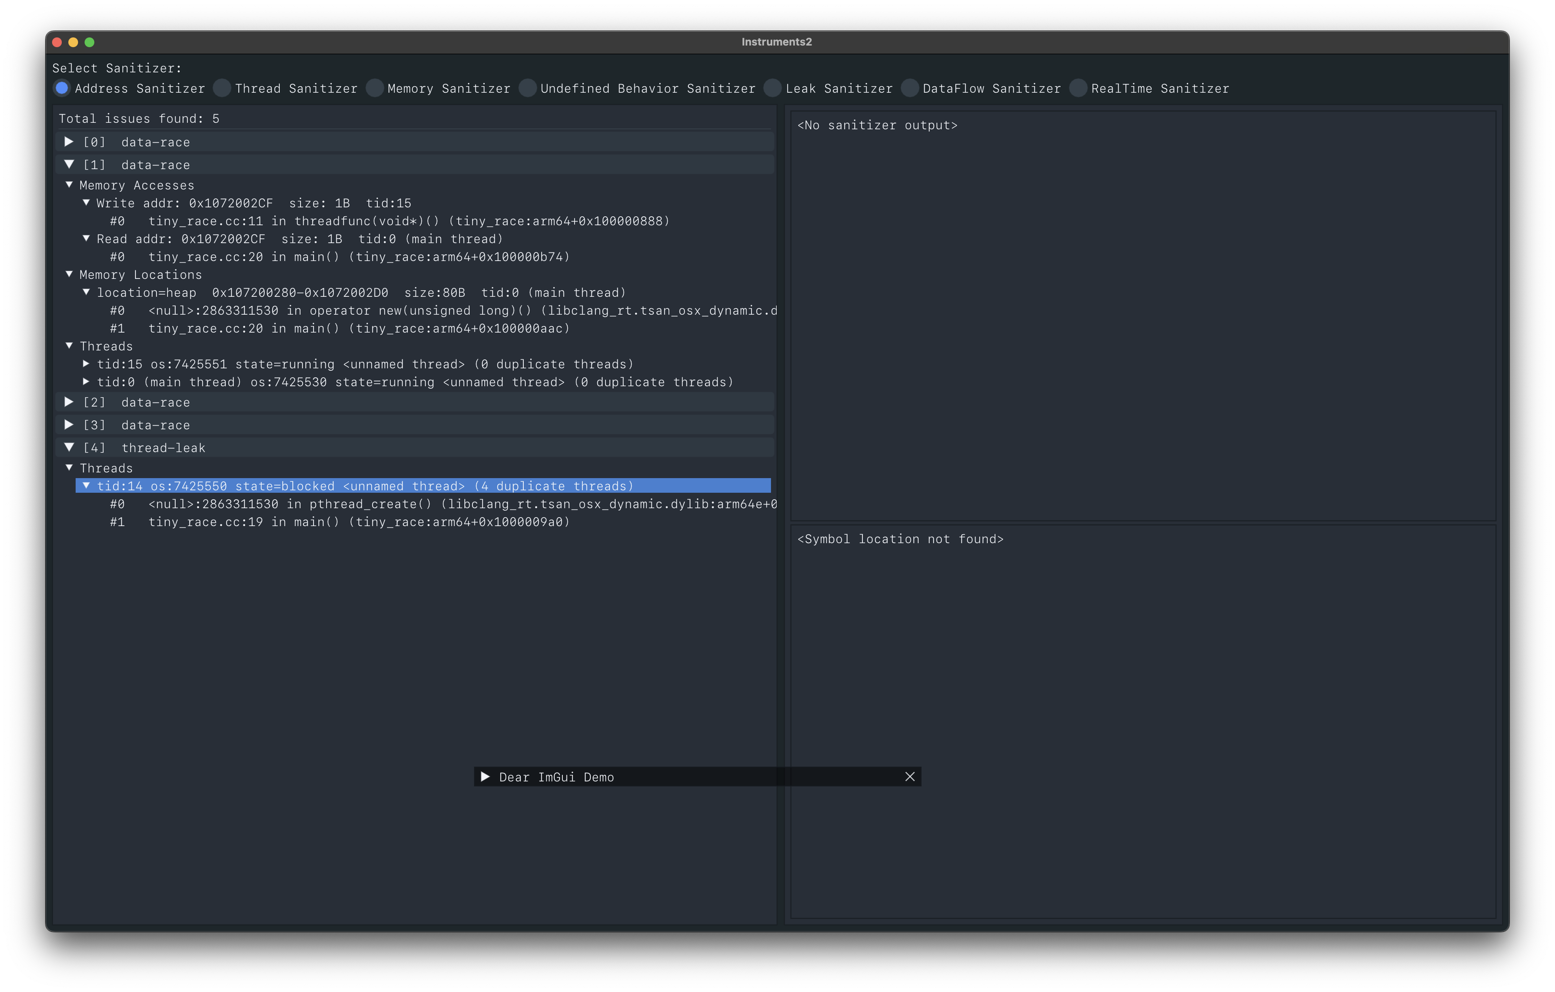The height and width of the screenshot is (992, 1555).
Task: Expand issue [2] data-race
Action: (69, 402)
